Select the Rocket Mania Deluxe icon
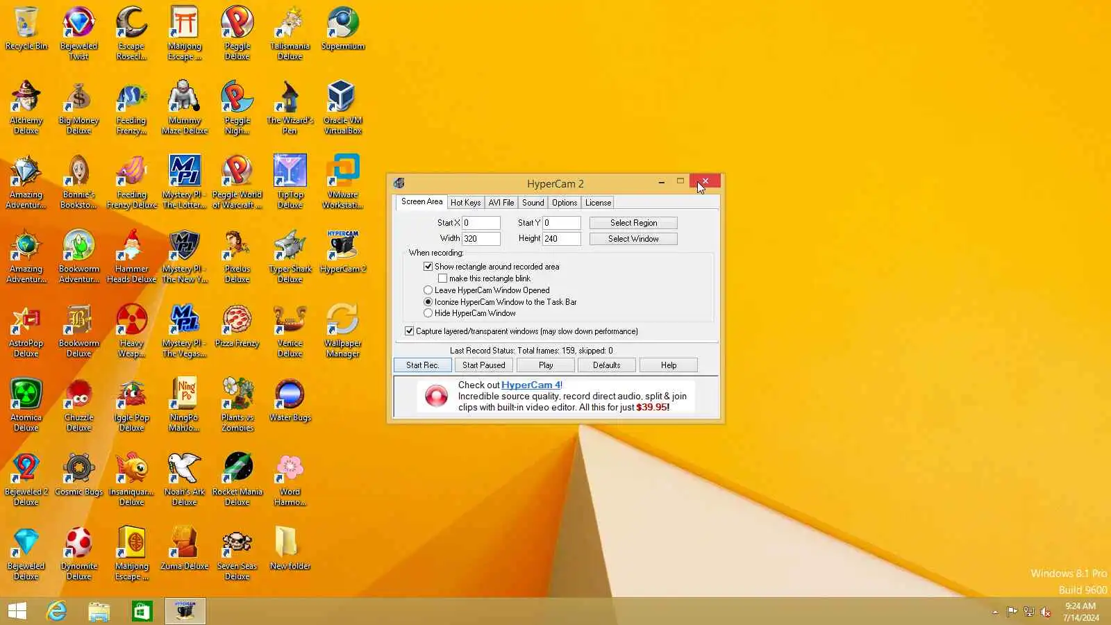This screenshot has height=625, width=1111. (237, 479)
